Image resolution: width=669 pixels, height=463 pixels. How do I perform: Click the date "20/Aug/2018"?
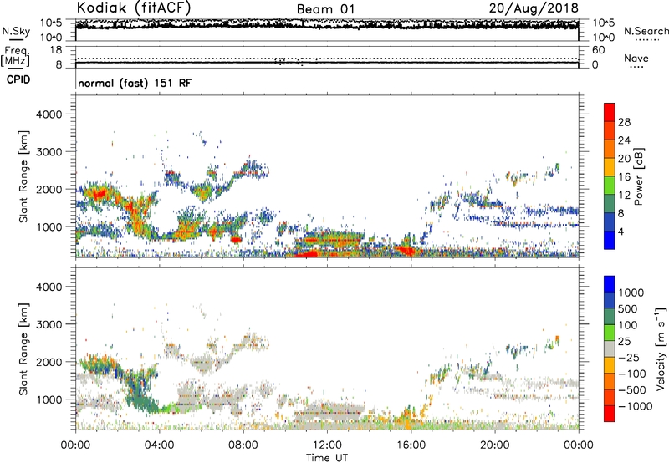point(534,8)
